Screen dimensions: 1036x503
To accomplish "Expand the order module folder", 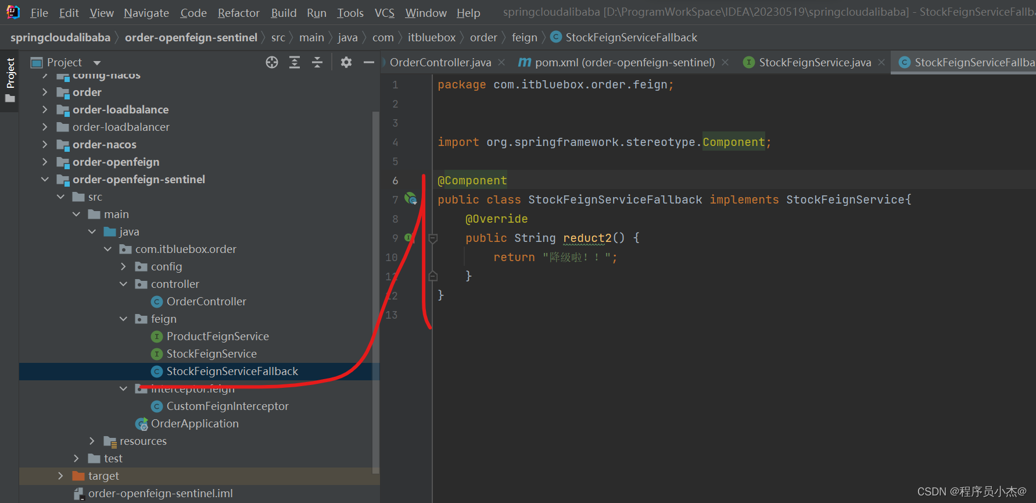I will pos(45,92).
